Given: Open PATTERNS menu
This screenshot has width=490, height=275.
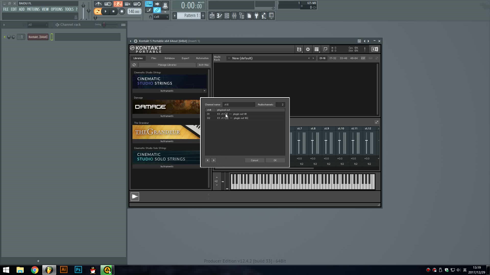Looking at the screenshot, I should [x=33, y=9].
